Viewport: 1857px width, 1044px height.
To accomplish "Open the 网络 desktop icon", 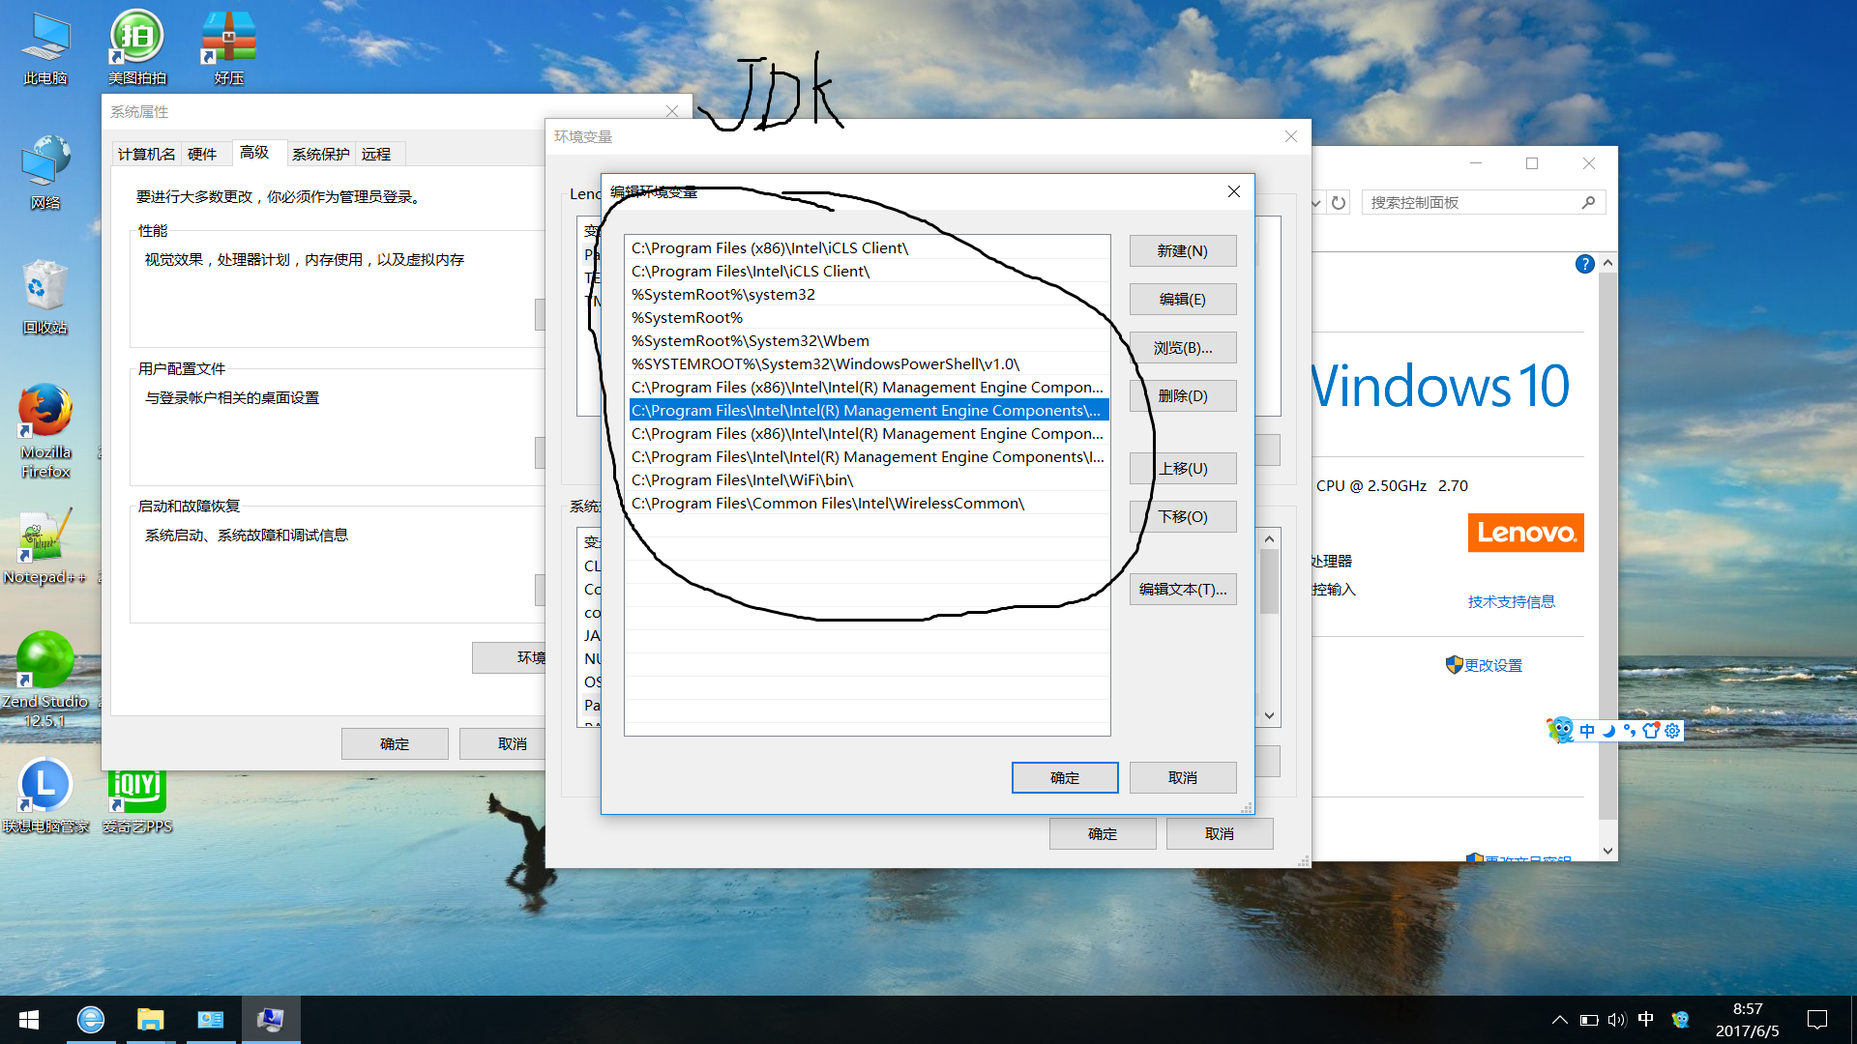I will pyautogui.click(x=45, y=174).
